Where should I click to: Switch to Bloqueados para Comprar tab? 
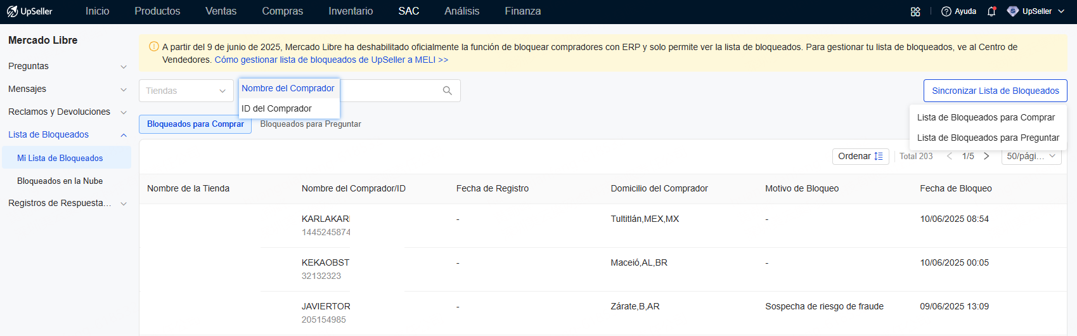(195, 124)
